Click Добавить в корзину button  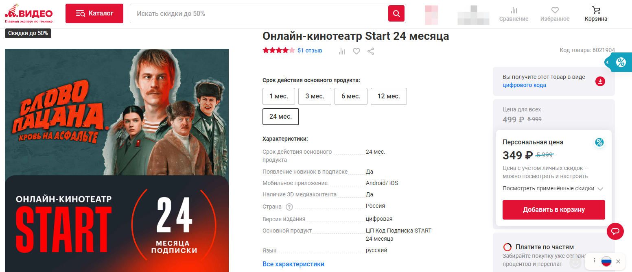pos(554,210)
